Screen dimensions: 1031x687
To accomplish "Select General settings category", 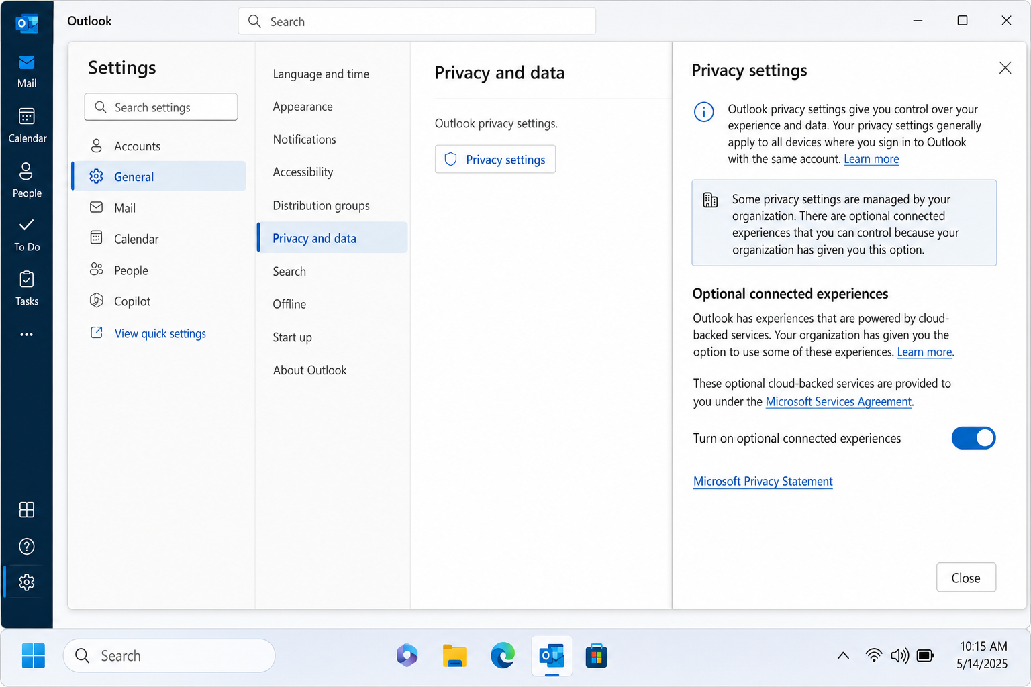I will click(159, 176).
